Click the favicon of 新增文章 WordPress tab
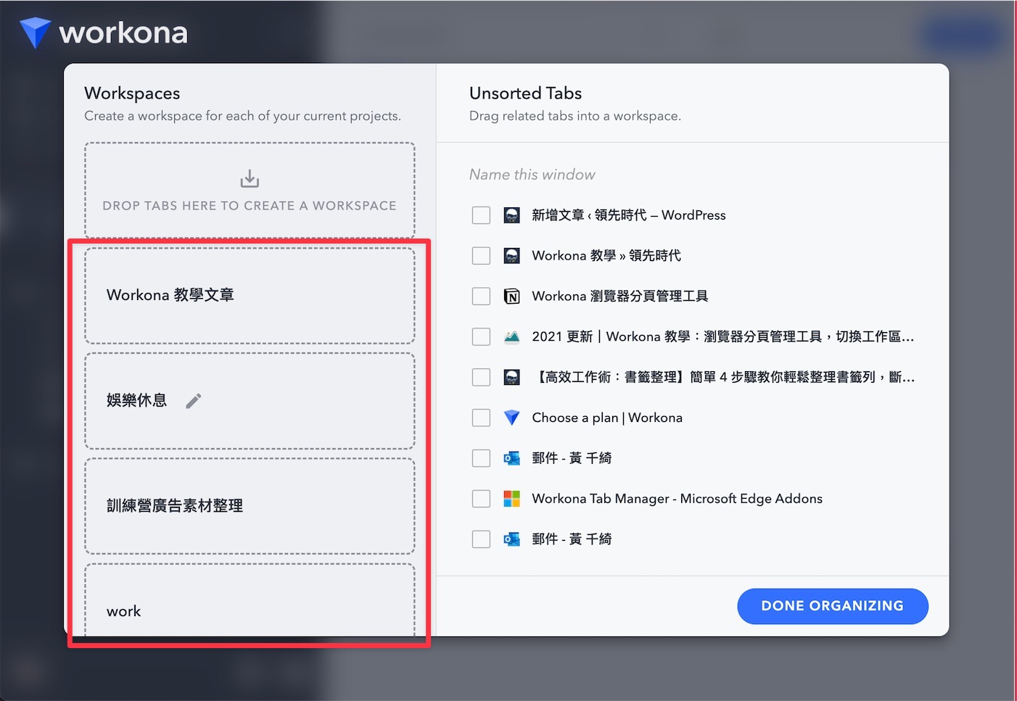 [512, 215]
